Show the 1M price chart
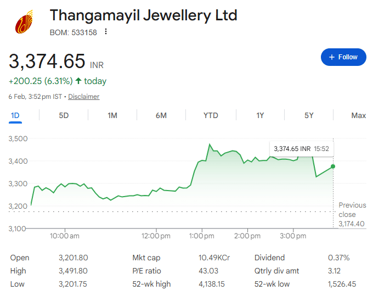Screen dimensions: 373x296 pyautogui.click(x=112, y=115)
